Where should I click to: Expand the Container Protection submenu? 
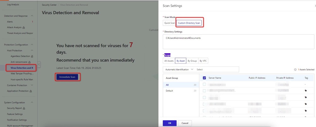(x=32, y=85)
